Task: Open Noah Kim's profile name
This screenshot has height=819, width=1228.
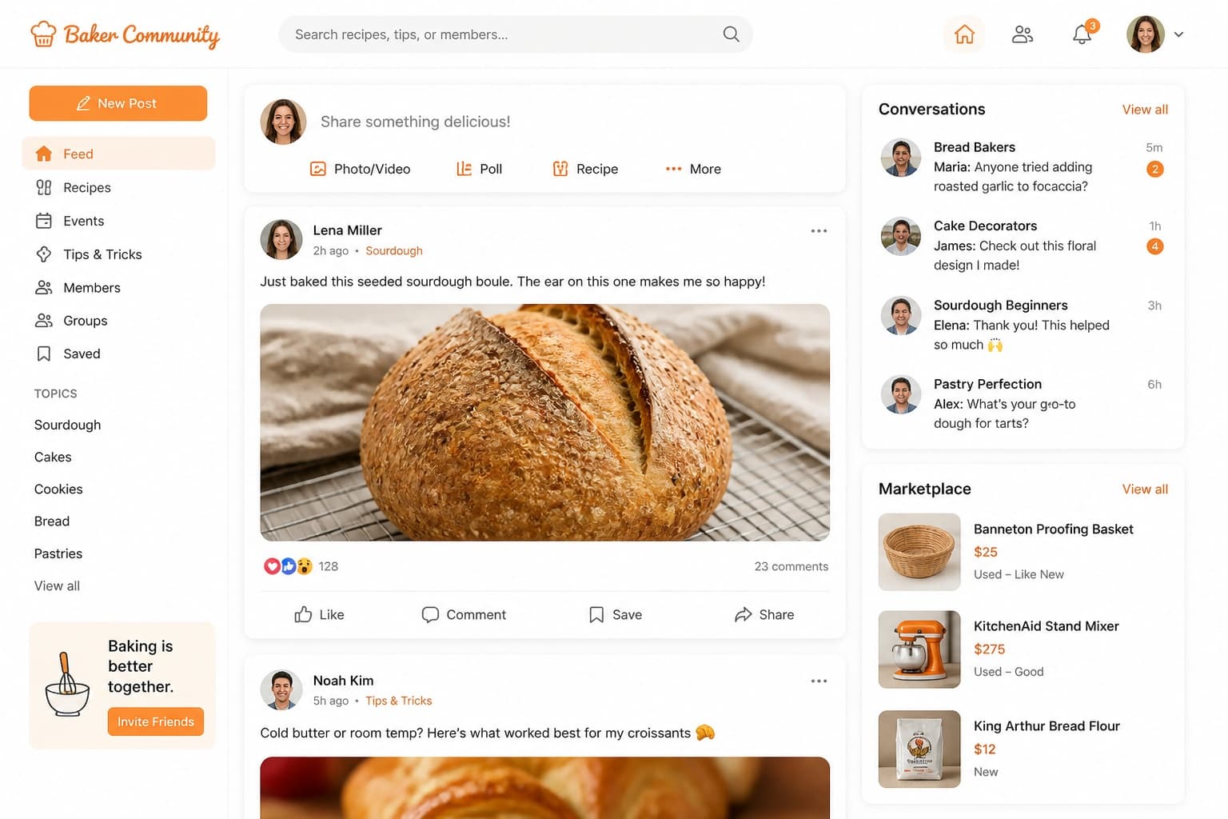Action: (x=343, y=681)
